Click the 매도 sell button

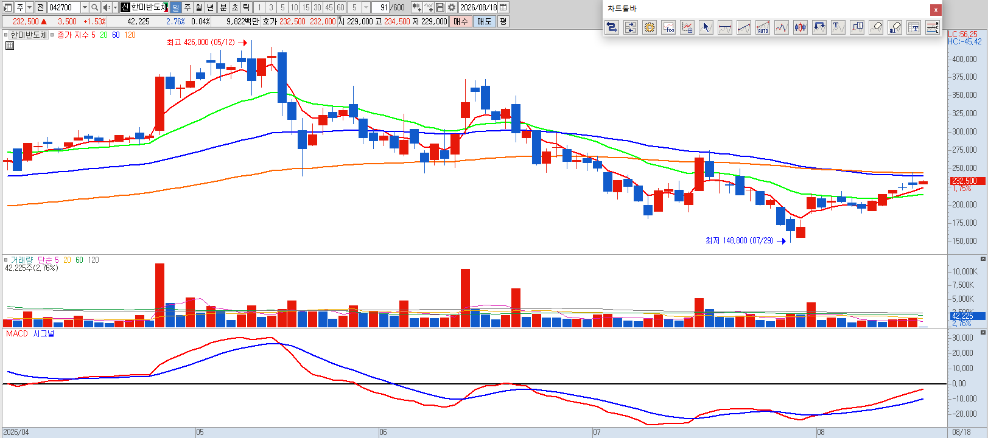(x=485, y=21)
